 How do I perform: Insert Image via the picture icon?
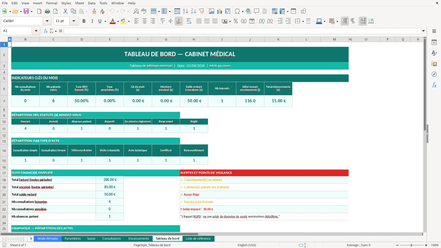point(212,11)
